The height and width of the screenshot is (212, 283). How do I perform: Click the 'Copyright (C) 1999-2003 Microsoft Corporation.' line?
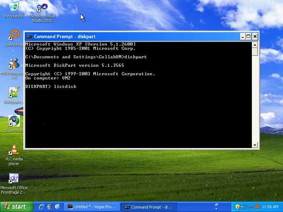[x=90, y=74]
